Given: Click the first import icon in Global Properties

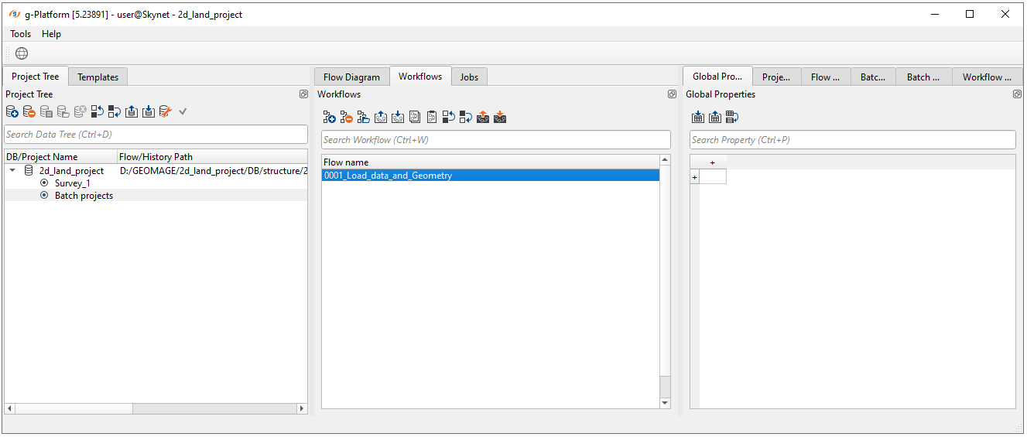Looking at the screenshot, I should pos(697,118).
